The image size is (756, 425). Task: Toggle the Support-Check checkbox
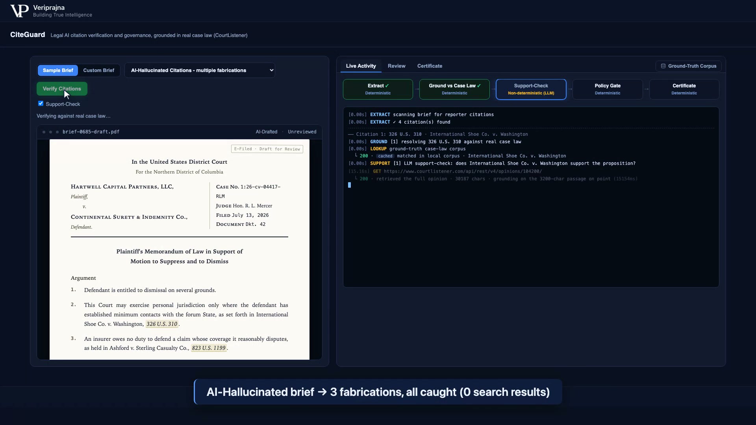coord(41,103)
